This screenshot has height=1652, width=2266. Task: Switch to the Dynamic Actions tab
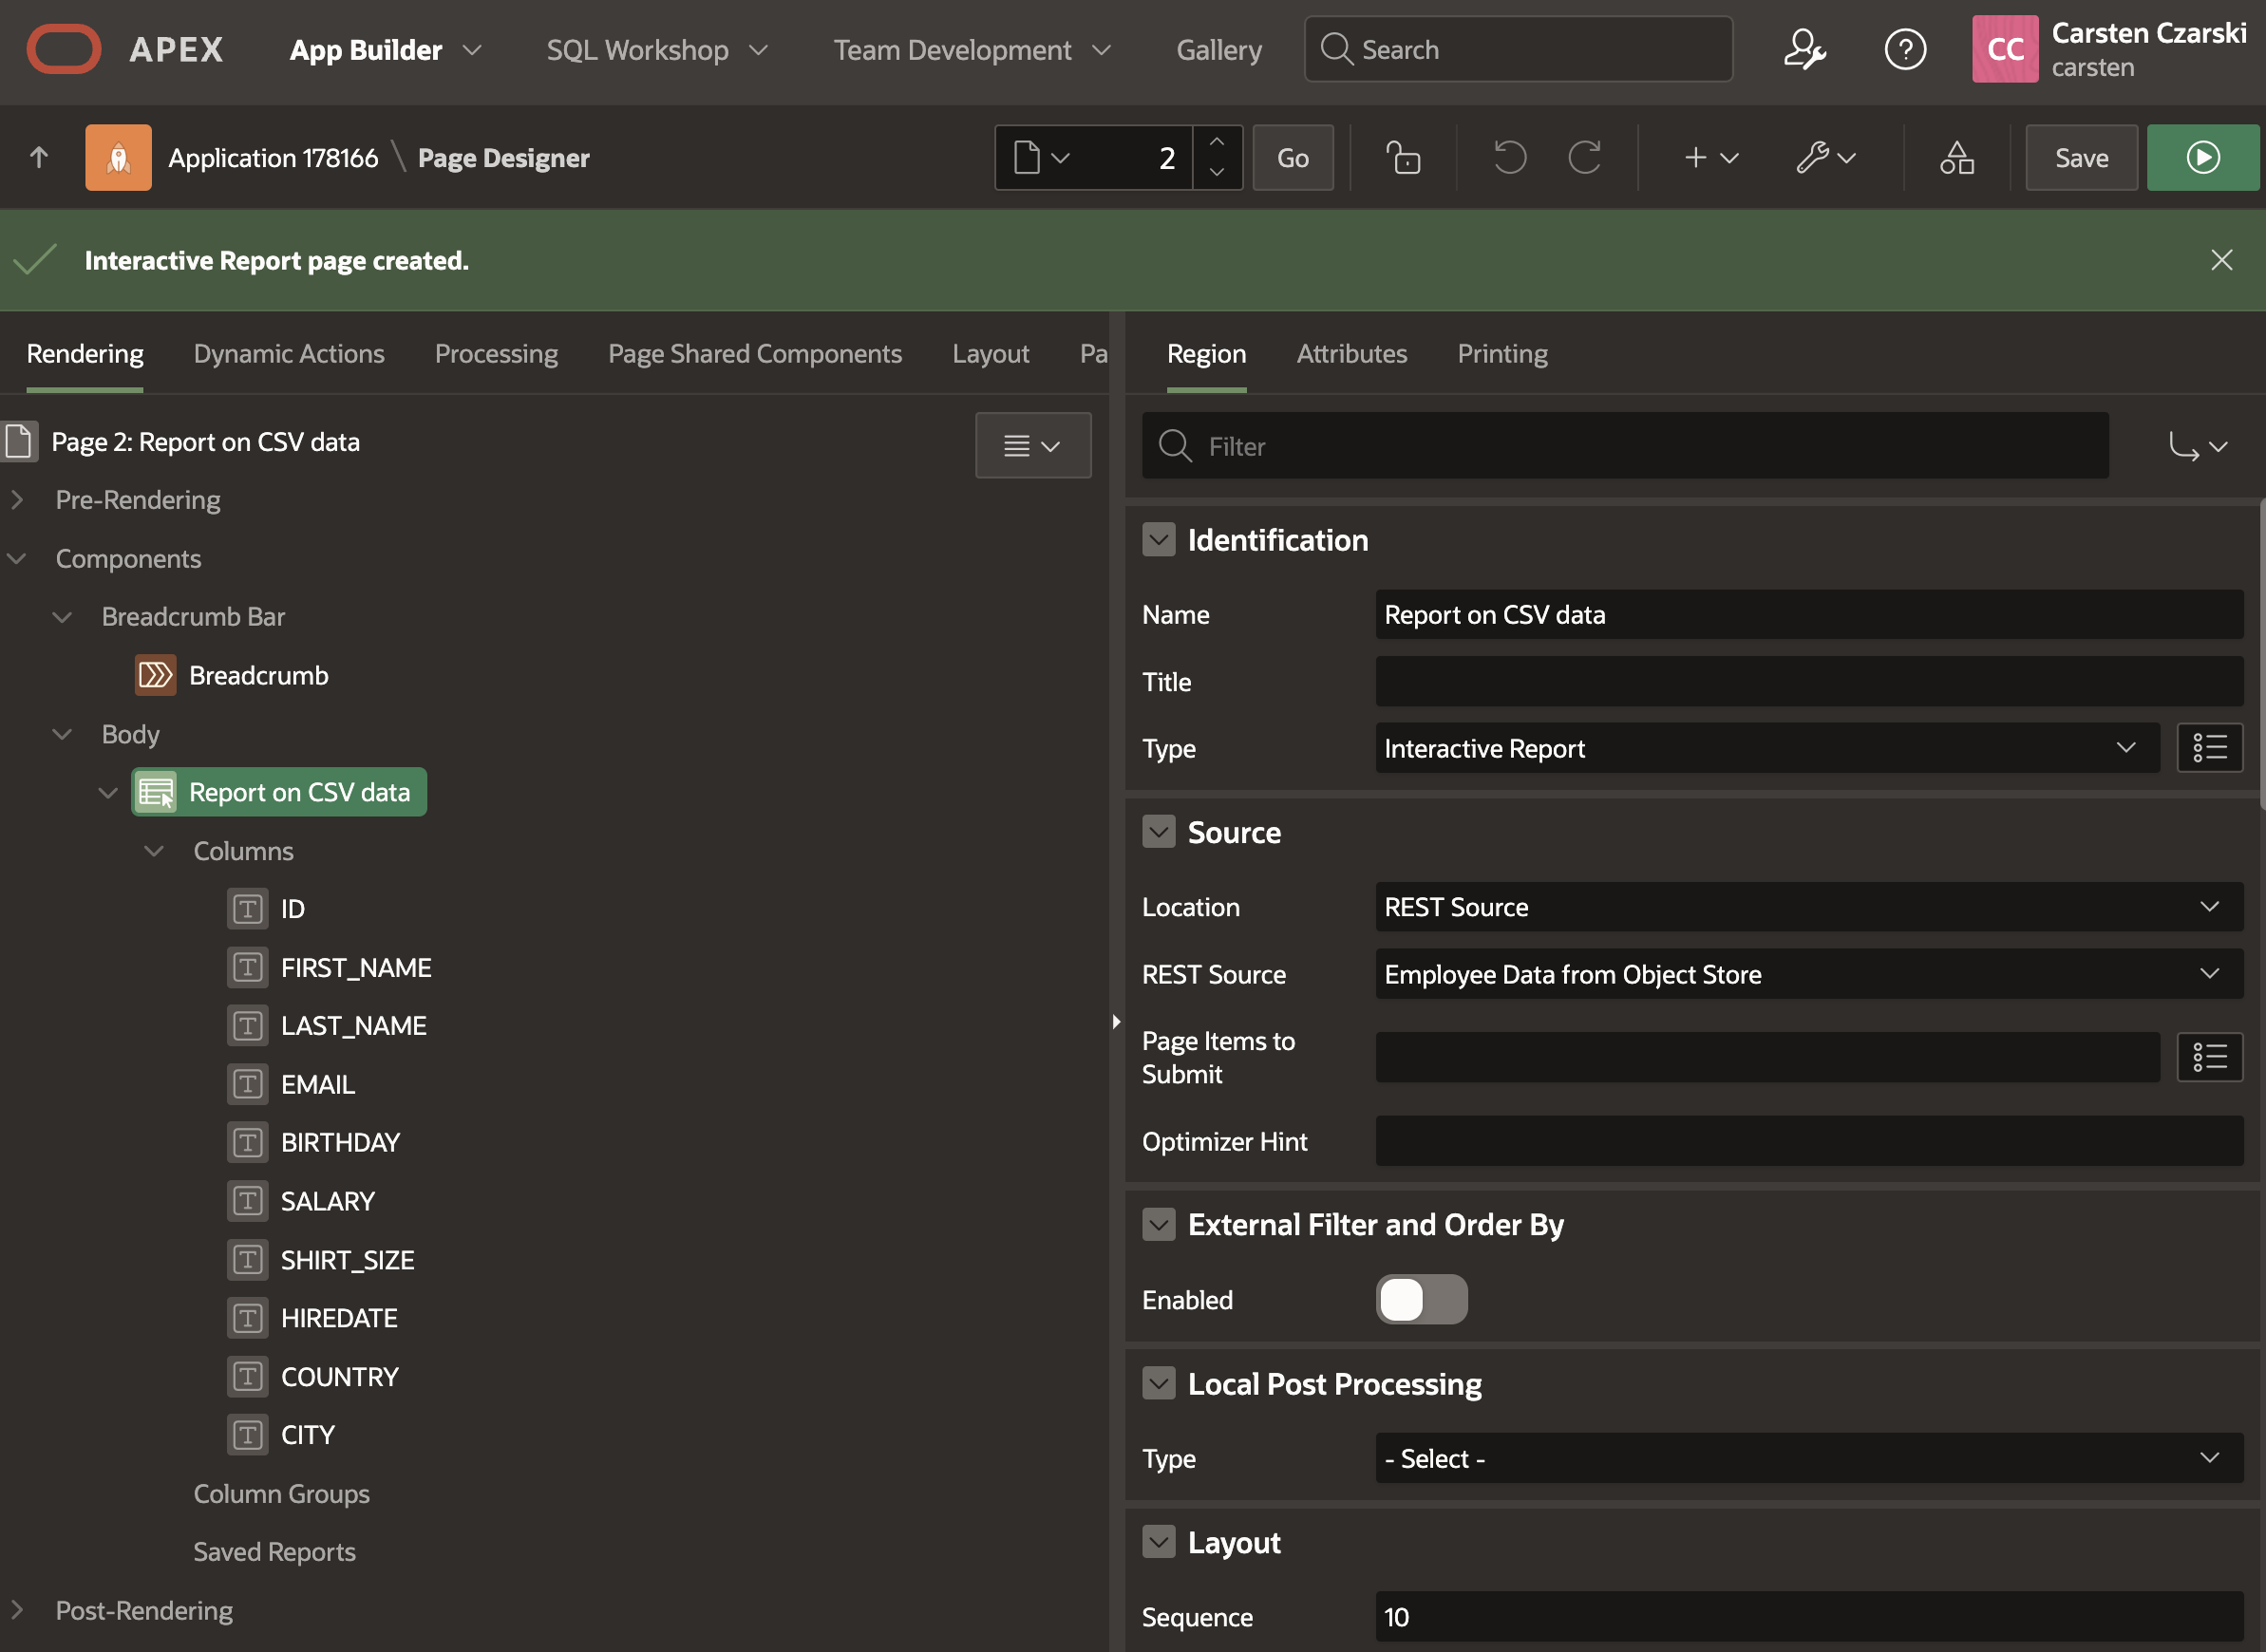(x=289, y=354)
